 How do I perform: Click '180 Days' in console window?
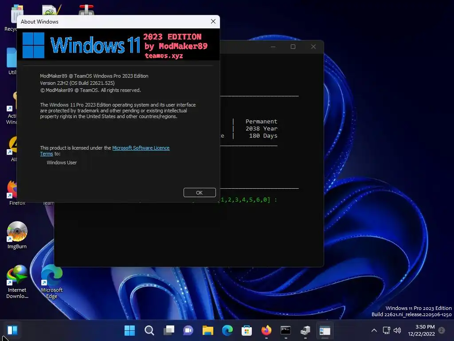[x=263, y=136]
